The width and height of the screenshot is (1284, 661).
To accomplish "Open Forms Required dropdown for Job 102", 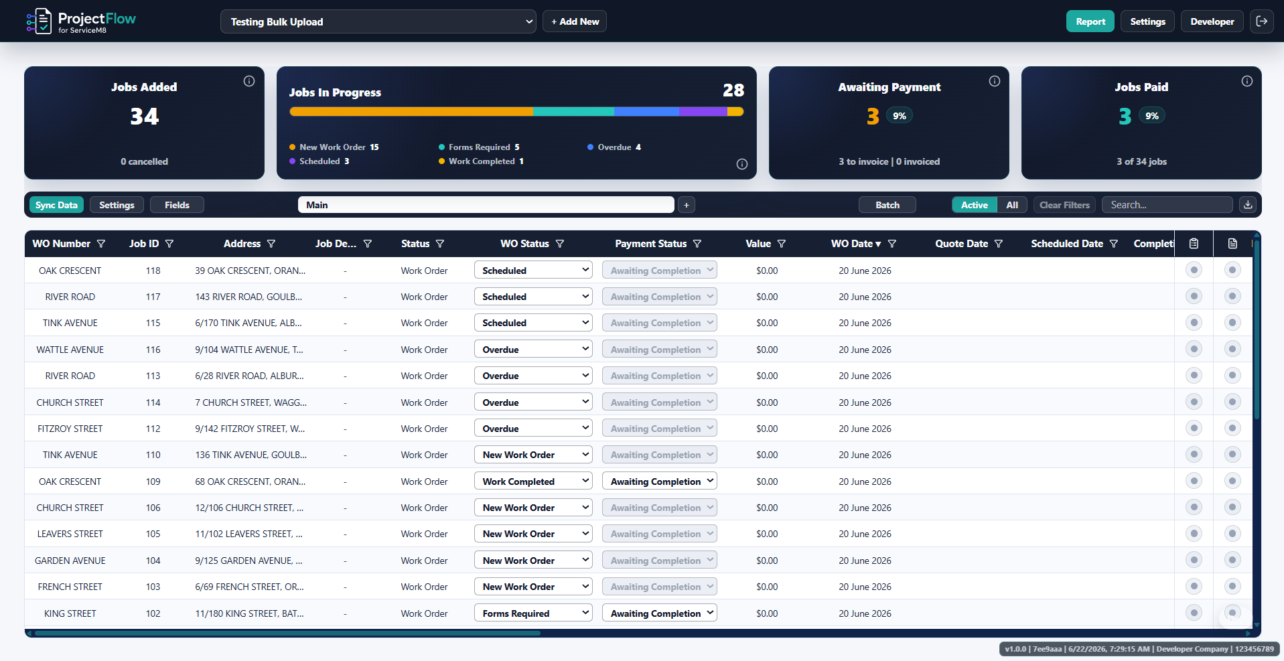I will [x=533, y=613].
